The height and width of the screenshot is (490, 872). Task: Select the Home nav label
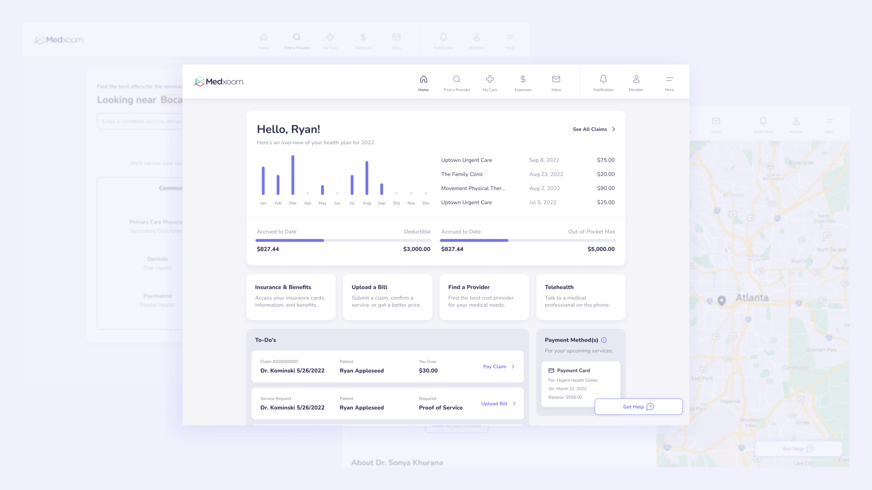click(423, 90)
